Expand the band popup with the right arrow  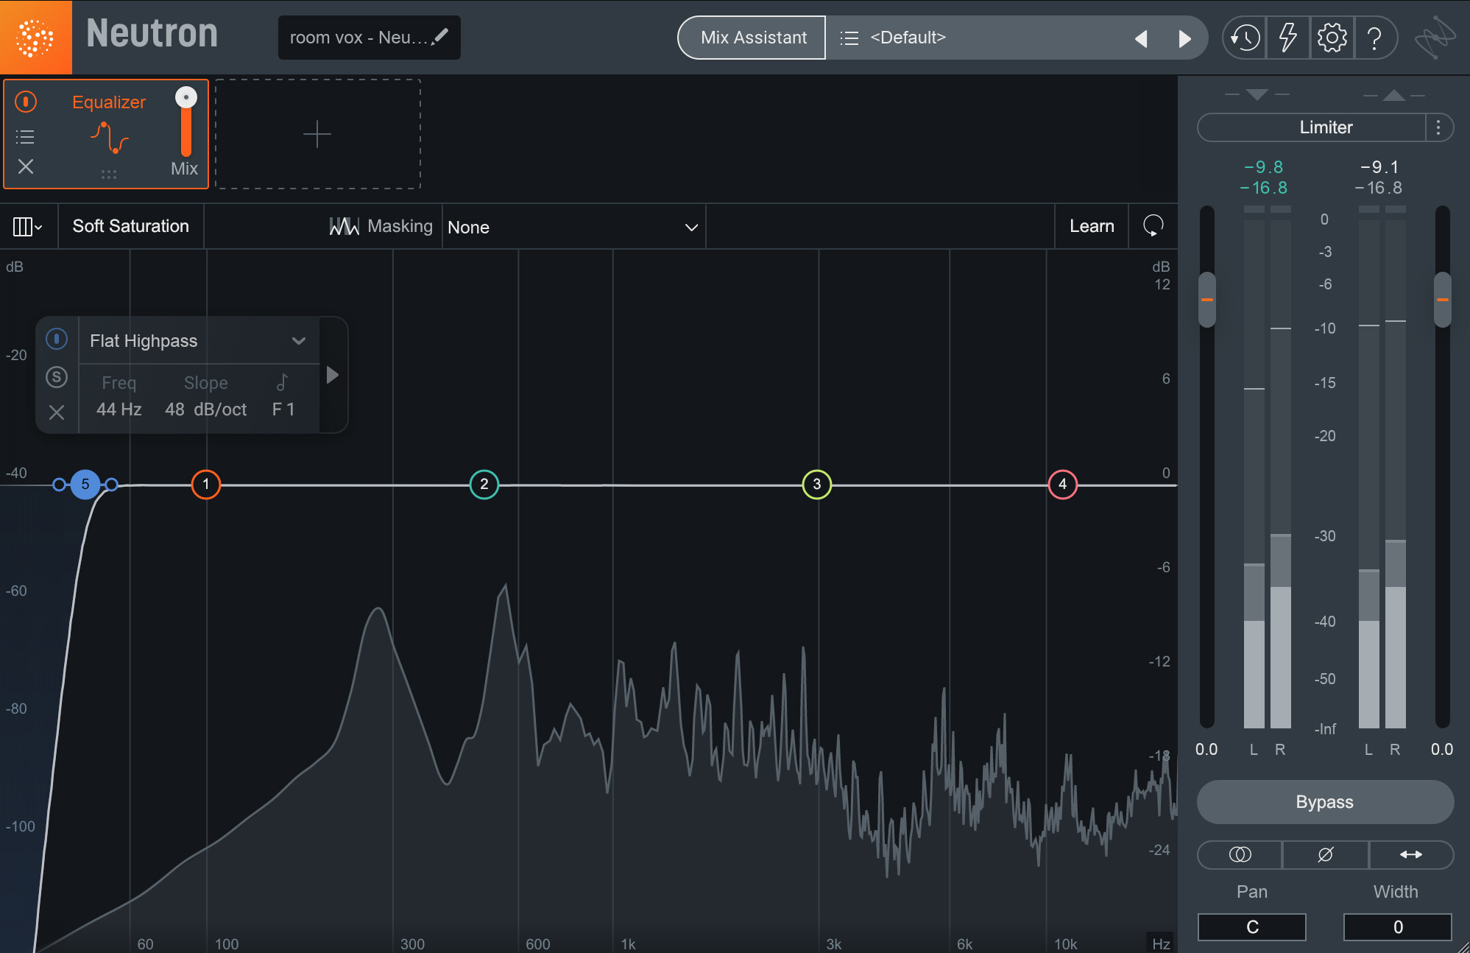(x=333, y=375)
